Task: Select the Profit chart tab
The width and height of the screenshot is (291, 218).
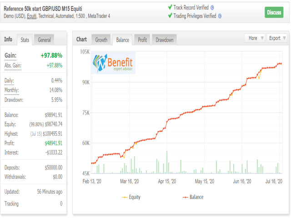Action: (x=142, y=40)
